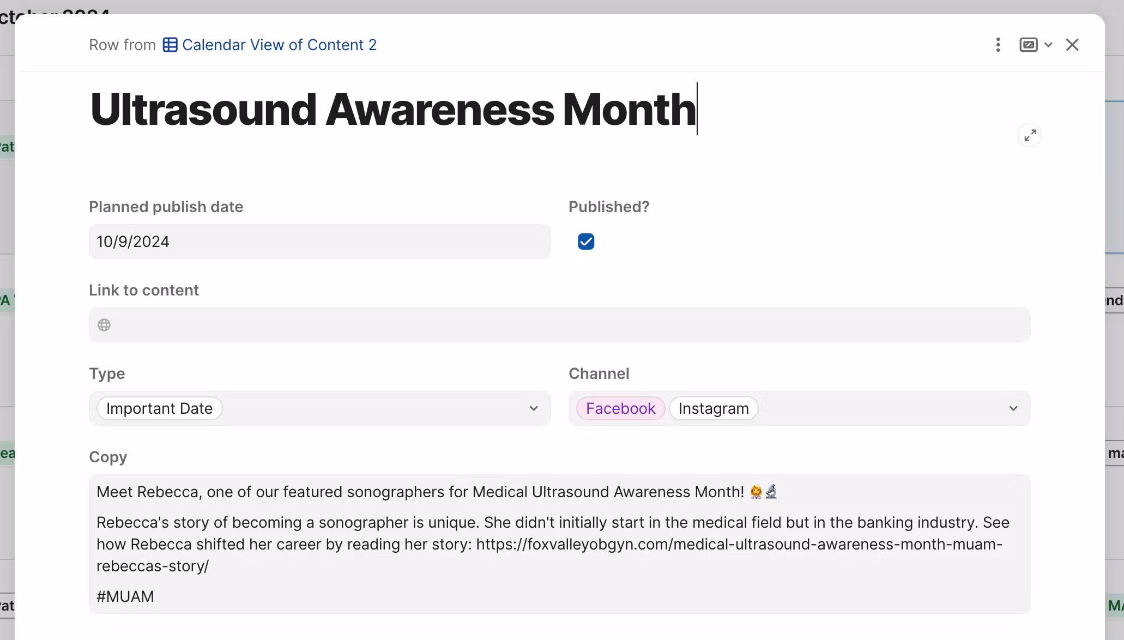Click the row layout view icon

click(1028, 45)
